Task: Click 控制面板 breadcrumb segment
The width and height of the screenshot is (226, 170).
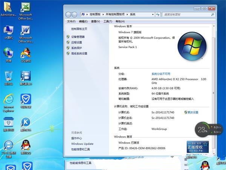Action: click(95, 14)
